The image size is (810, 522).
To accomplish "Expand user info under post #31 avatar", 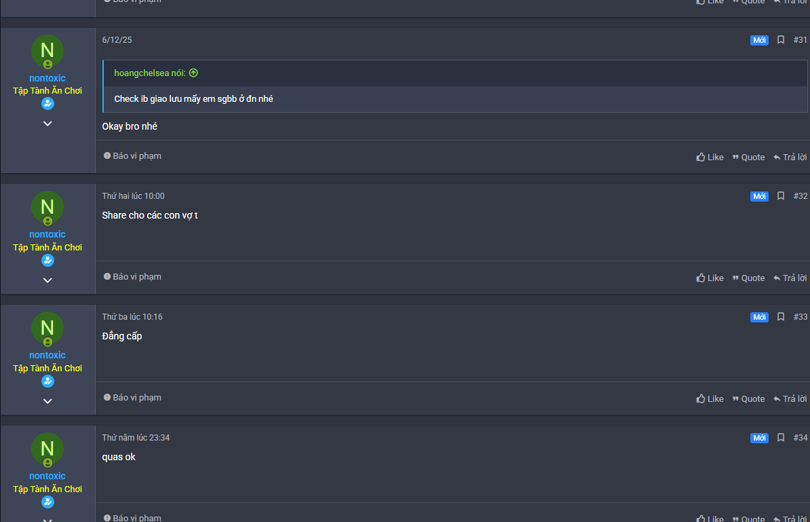I will tap(47, 124).
